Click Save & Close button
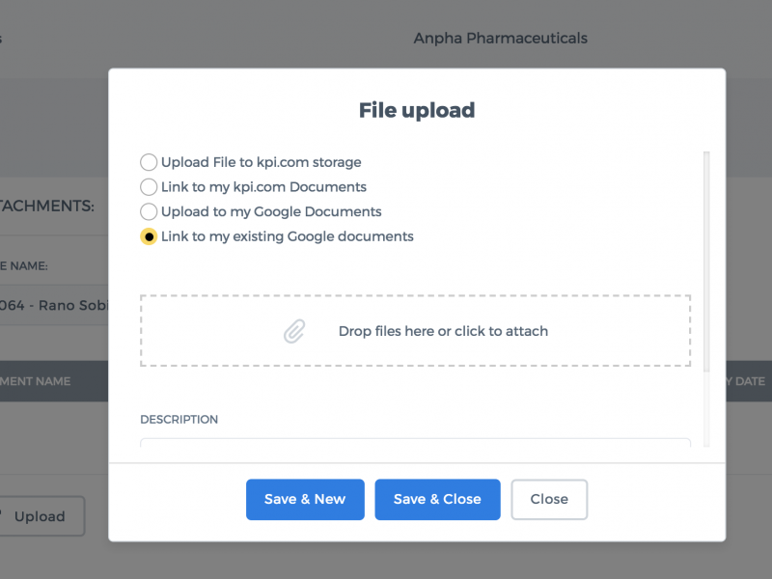 click(x=437, y=499)
